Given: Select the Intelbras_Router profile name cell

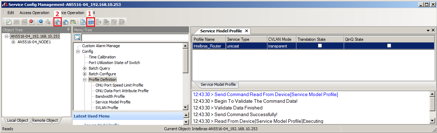Looking at the screenshot, I should (x=209, y=46).
